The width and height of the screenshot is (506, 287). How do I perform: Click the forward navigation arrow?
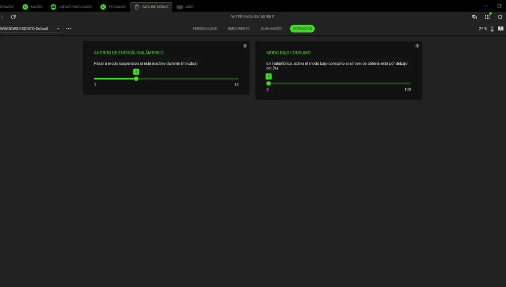[x=2, y=17]
